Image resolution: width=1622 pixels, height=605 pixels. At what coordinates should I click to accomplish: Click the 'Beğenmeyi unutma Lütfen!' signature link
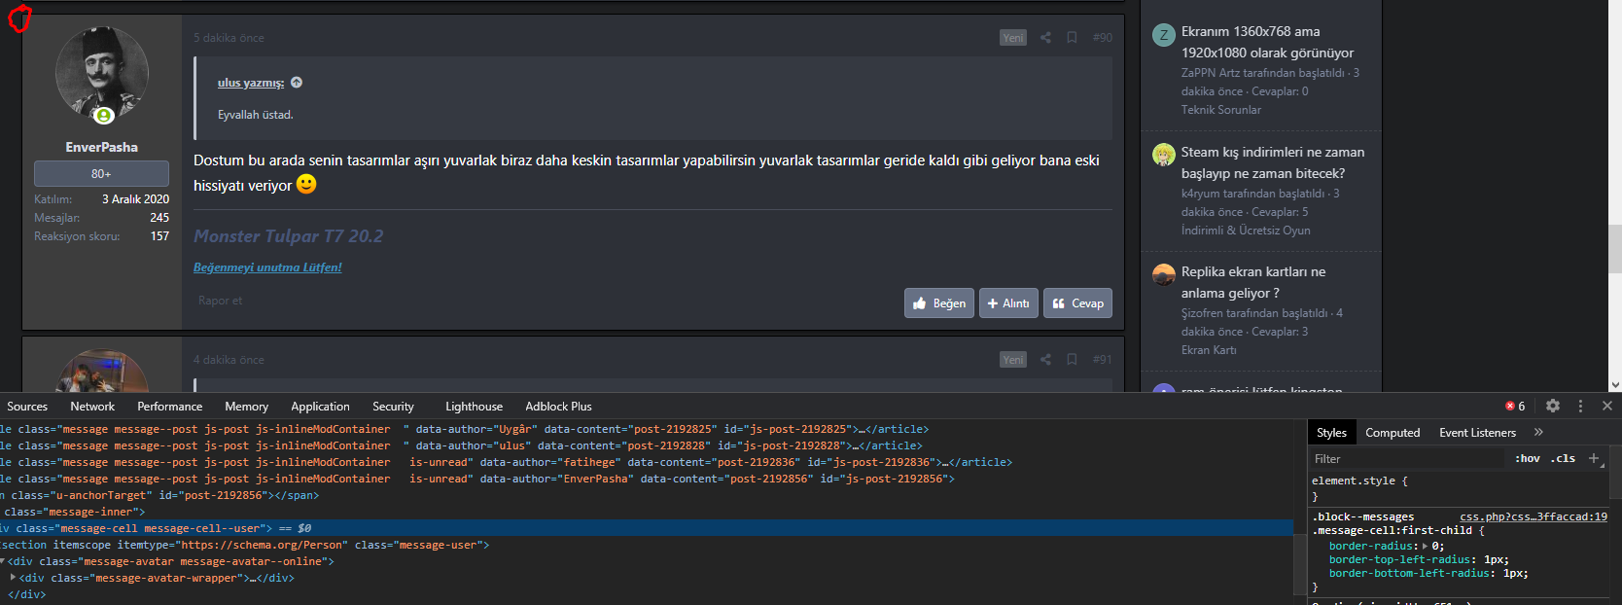coord(267,267)
